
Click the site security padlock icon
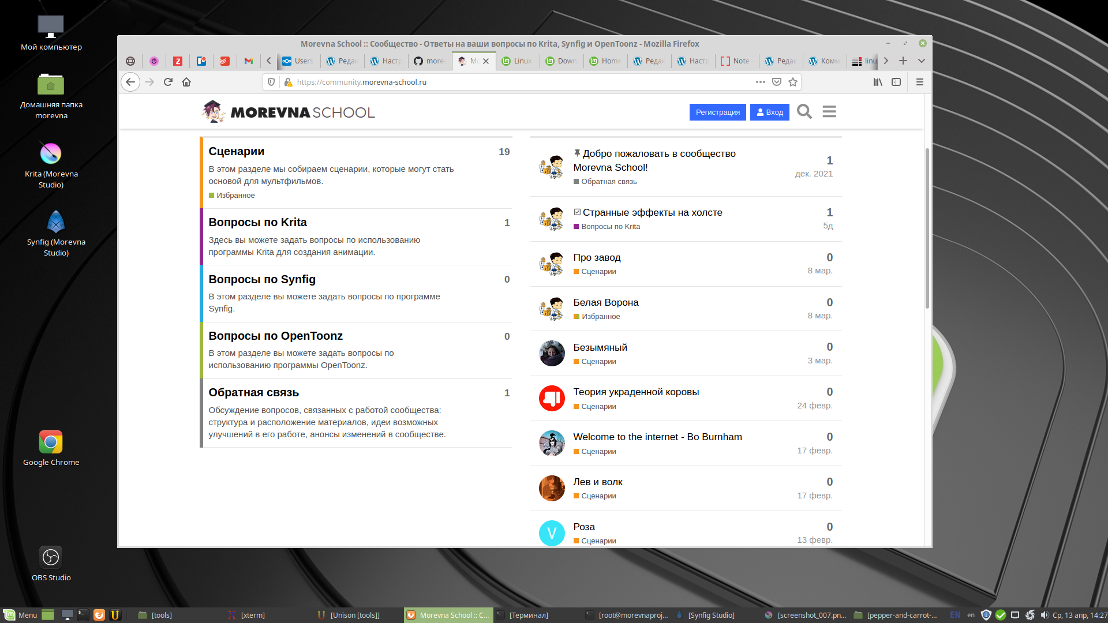(x=288, y=82)
